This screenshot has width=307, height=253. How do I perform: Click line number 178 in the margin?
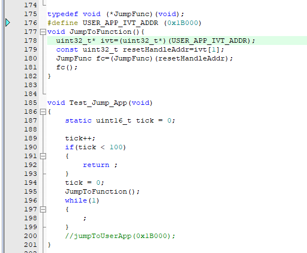click(31, 41)
